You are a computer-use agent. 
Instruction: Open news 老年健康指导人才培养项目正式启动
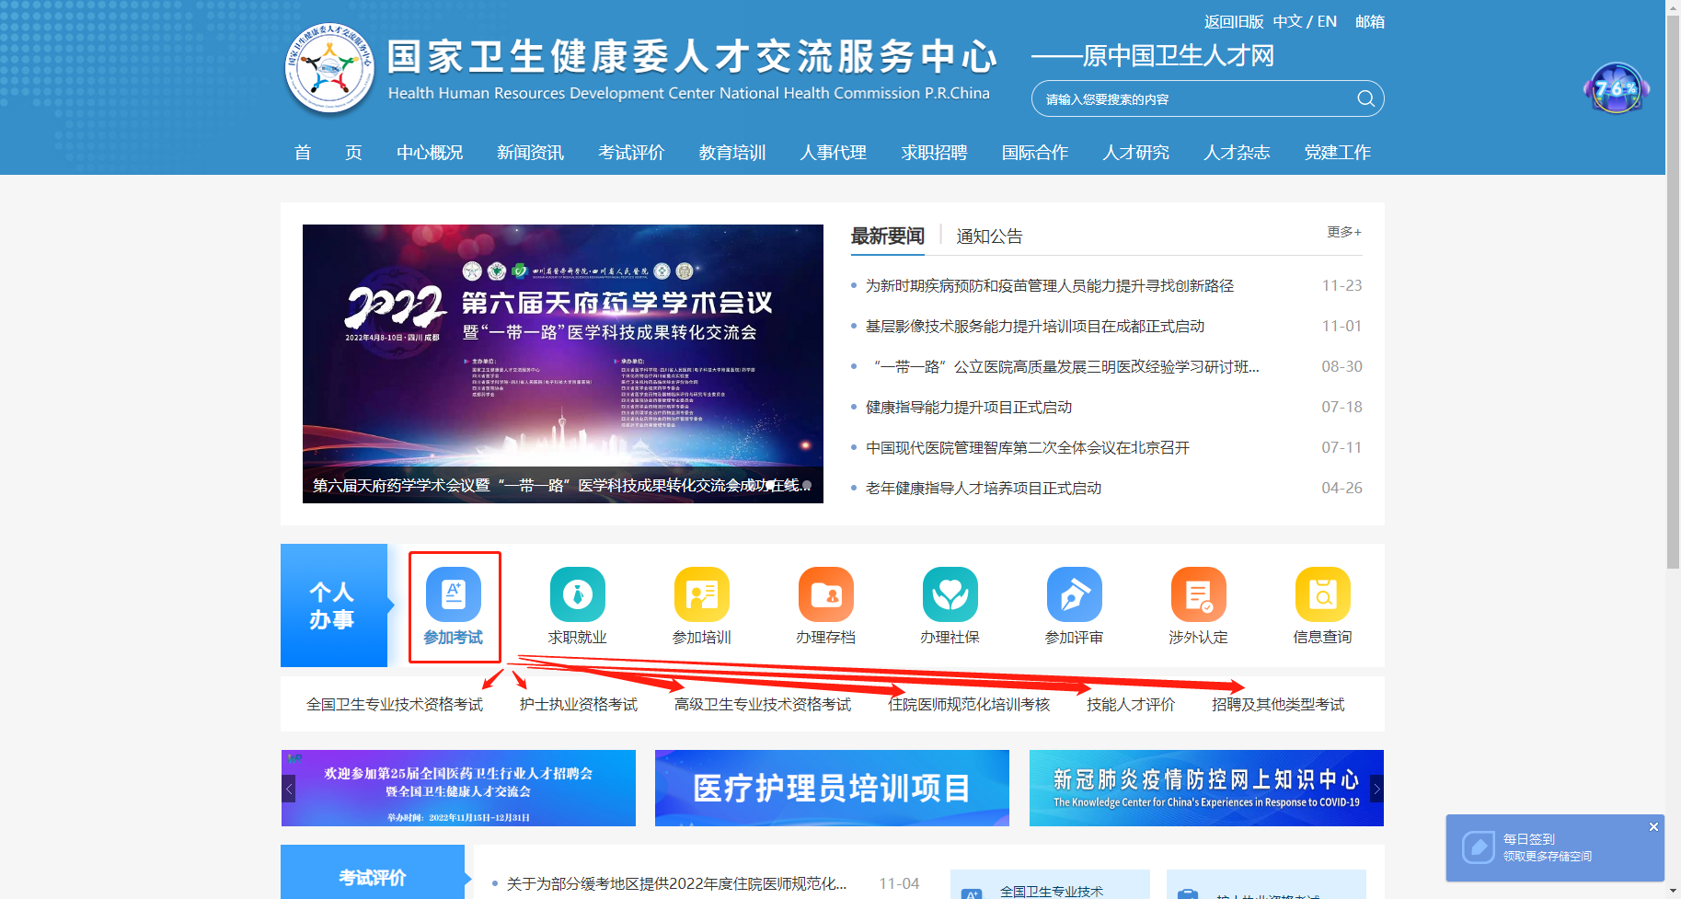(x=984, y=489)
